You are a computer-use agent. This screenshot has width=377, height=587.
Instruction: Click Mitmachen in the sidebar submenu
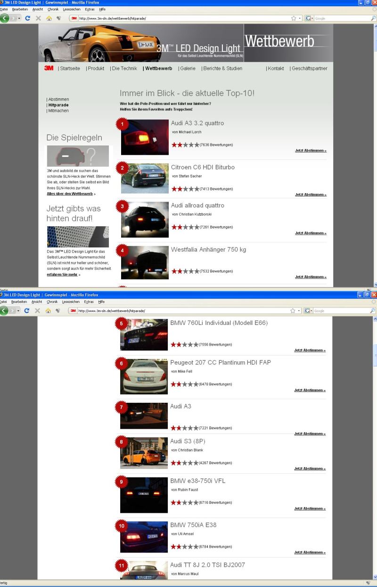[57, 111]
